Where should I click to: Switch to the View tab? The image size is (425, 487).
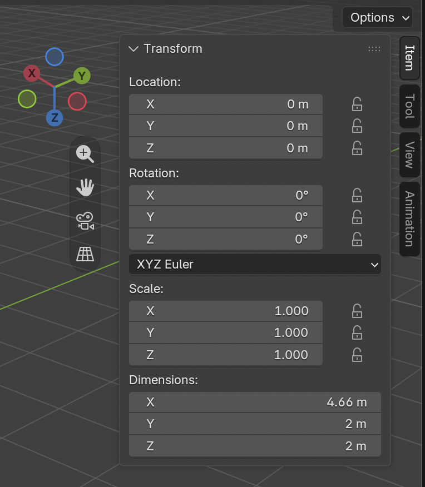tap(409, 155)
